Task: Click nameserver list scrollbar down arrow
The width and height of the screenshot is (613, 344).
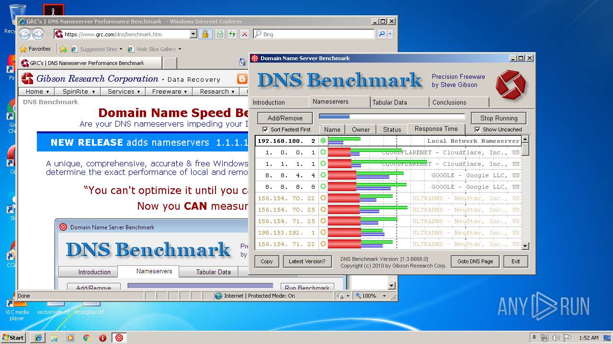Action: coord(525,246)
